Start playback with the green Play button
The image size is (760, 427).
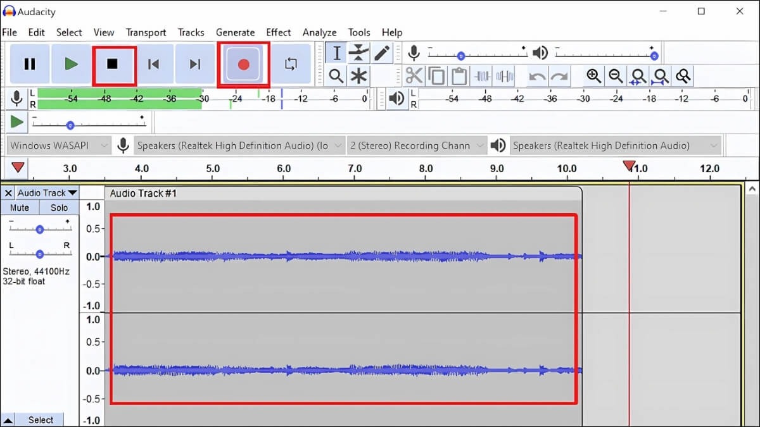71,64
